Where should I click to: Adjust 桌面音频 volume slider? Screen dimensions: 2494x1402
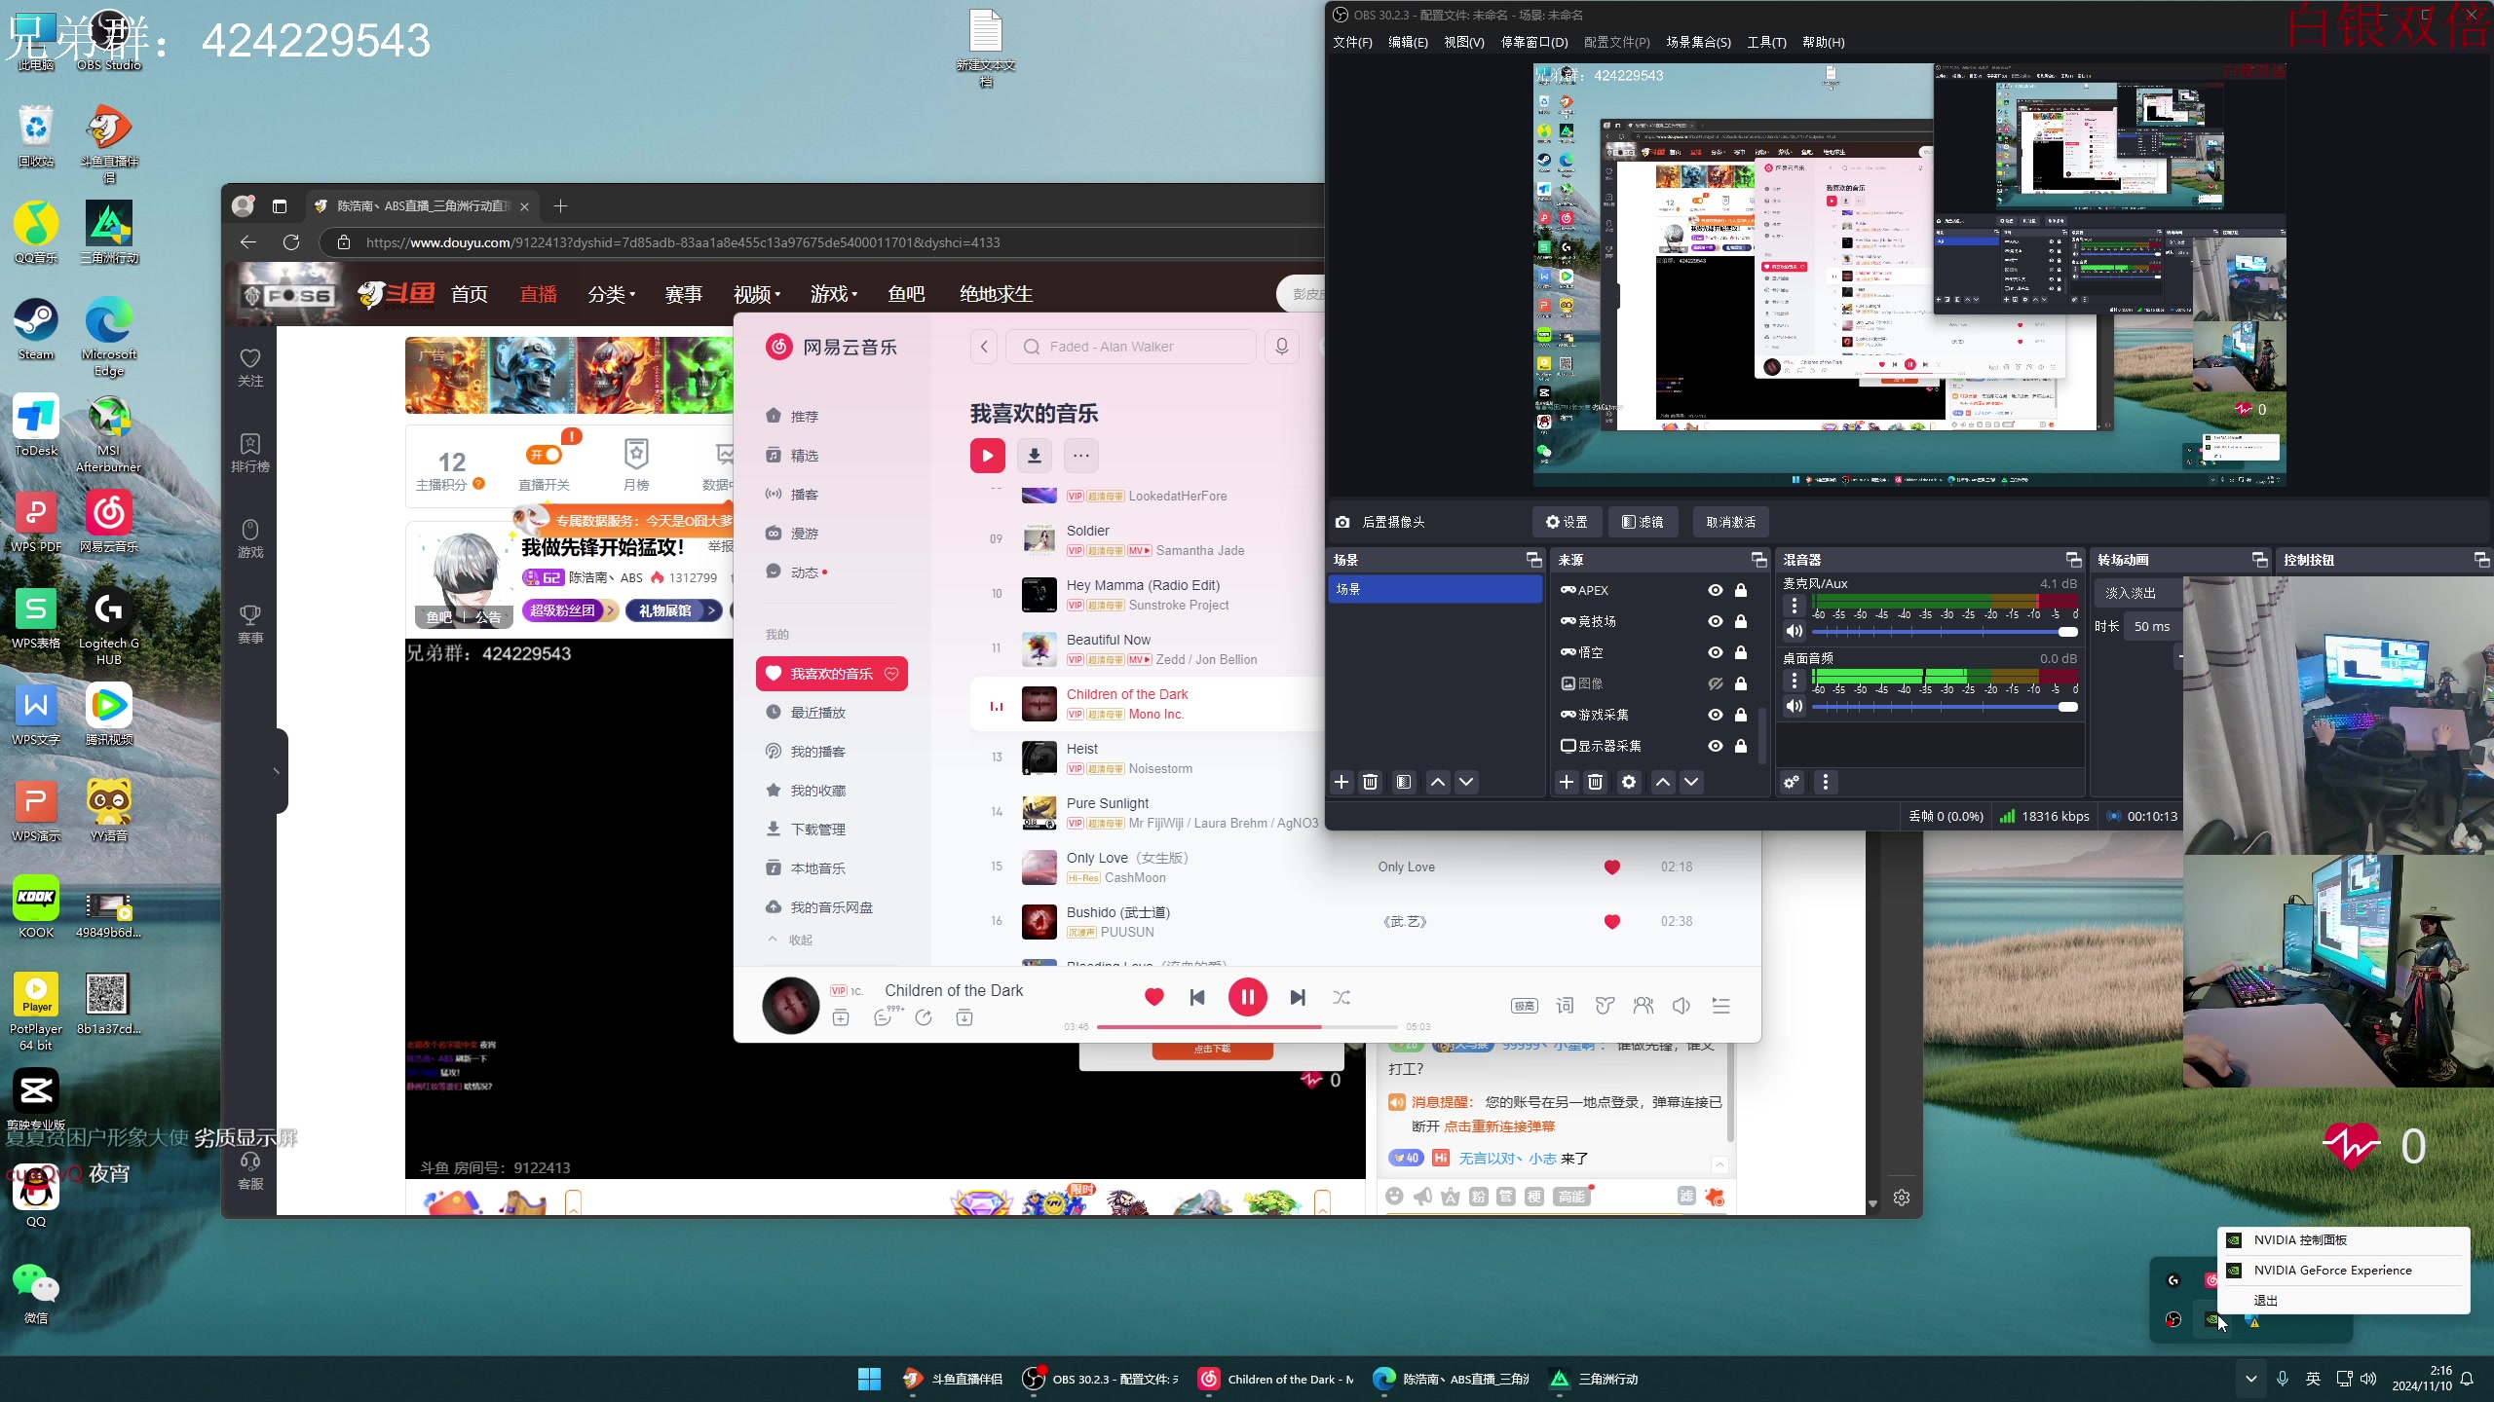pos(1945,707)
